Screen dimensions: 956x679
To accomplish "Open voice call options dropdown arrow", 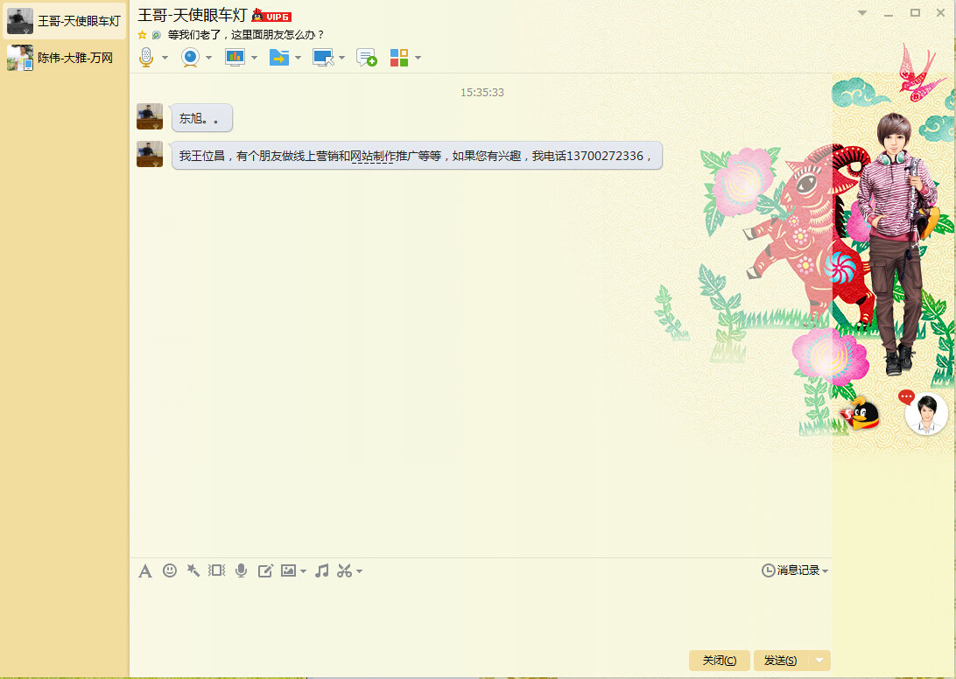I will pos(165,58).
